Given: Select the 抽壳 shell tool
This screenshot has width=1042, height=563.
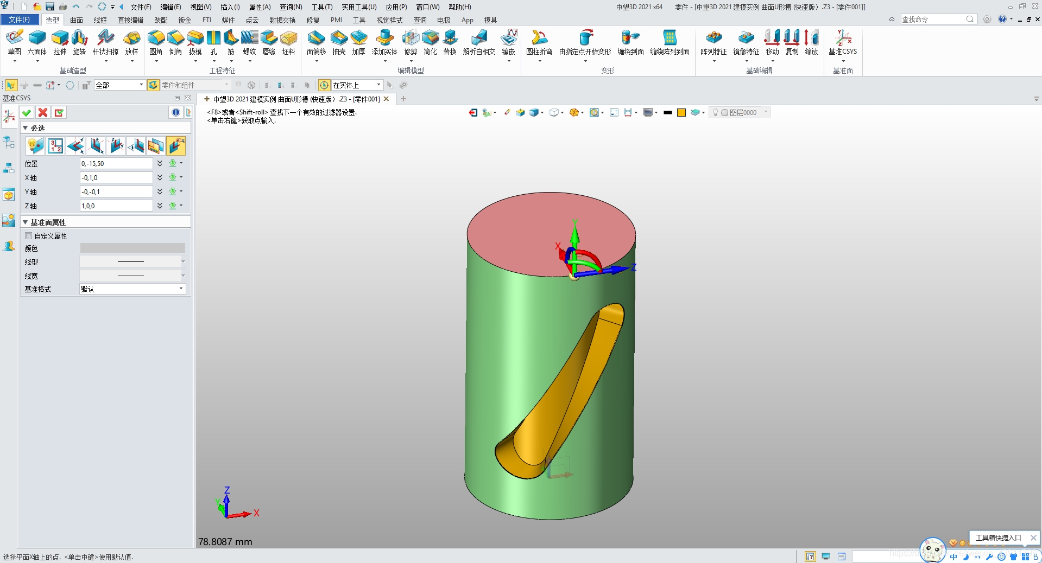Looking at the screenshot, I should click(x=339, y=43).
